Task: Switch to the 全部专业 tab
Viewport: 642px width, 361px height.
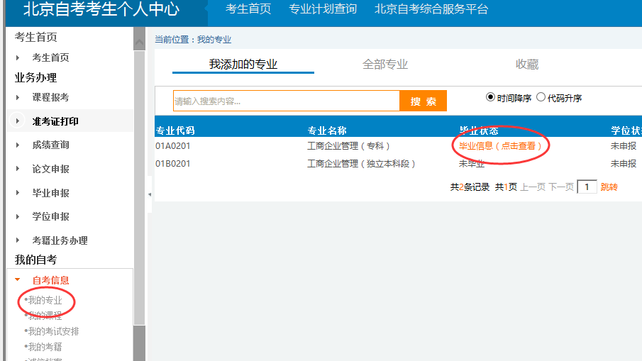Action: 385,65
